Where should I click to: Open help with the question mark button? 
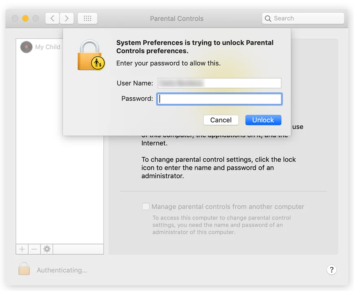pos(331,270)
